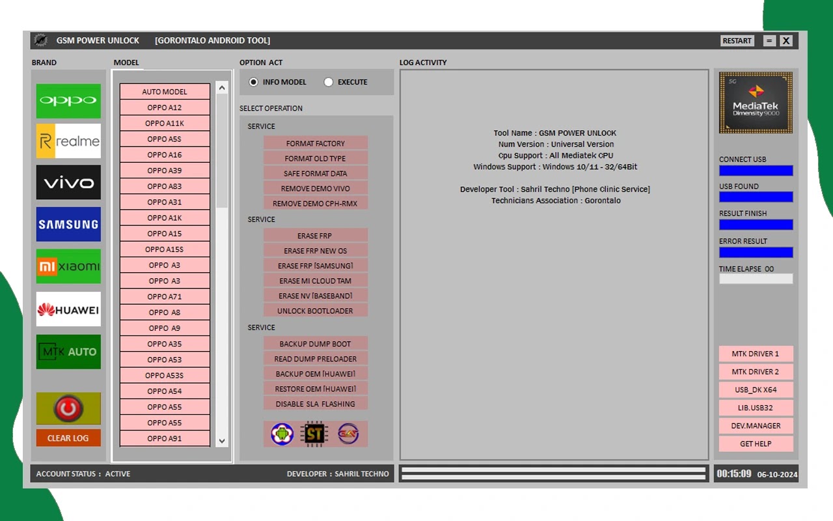Click the GET HELP button
The image size is (833, 521).
(x=756, y=444)
